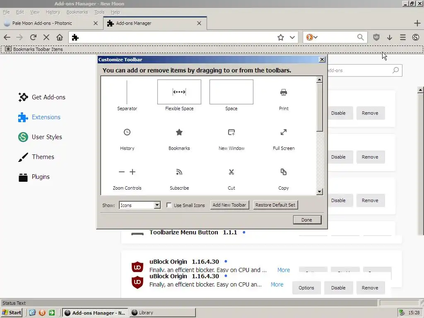Viewport: 424px width, 318px height.
Task: Open Get Add-ons in the sidebar
Action: [x=42, y=97]
